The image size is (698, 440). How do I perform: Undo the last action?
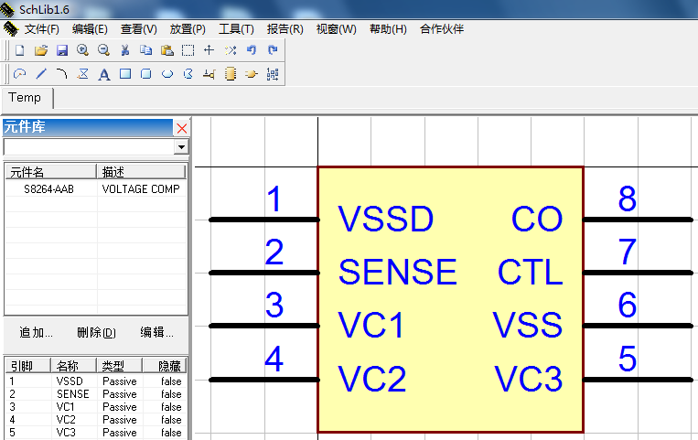click(x=252, y=50)
